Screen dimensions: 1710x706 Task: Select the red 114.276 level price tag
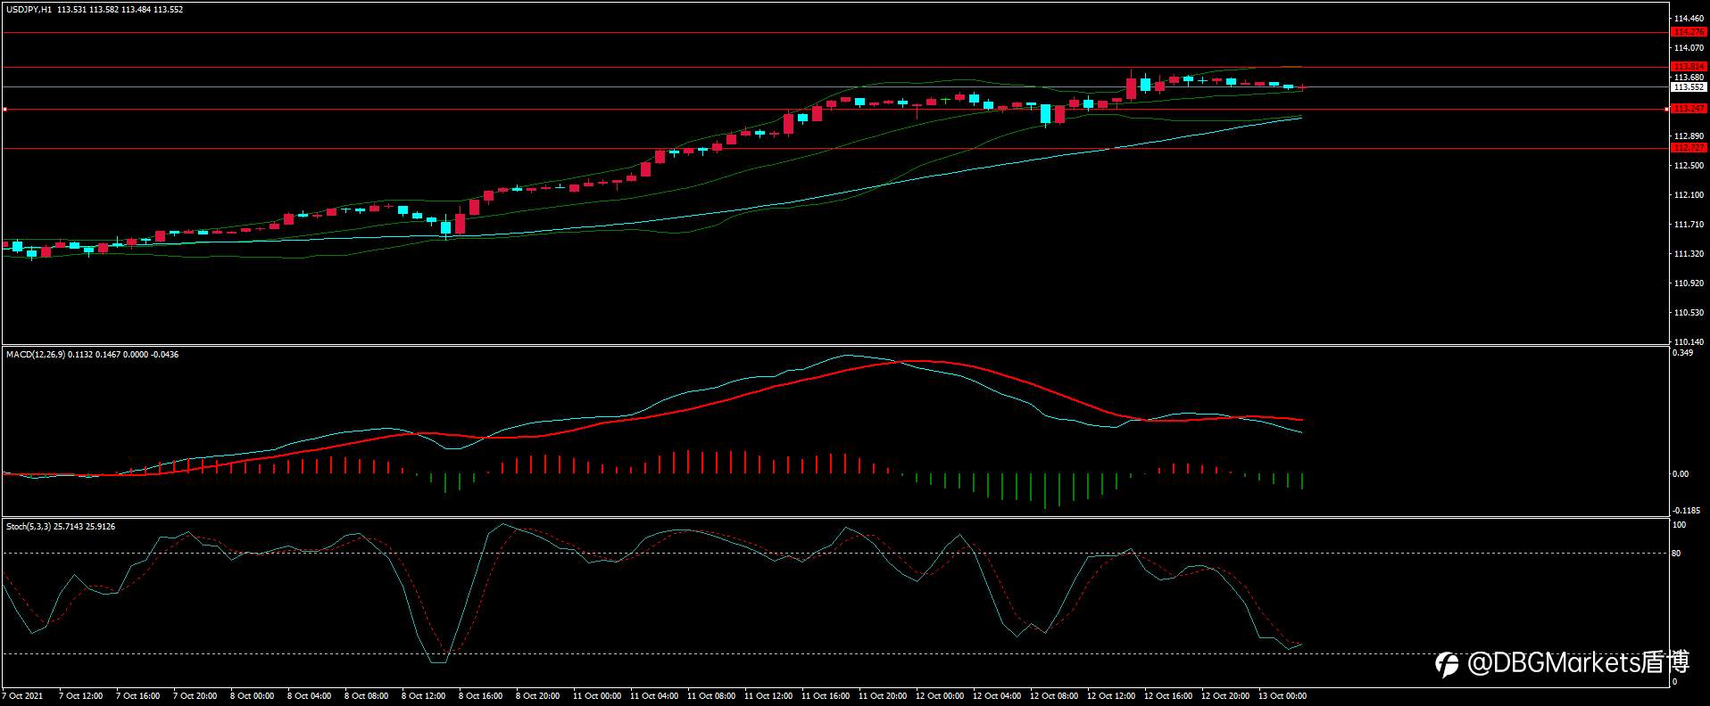click(x=1689, y=32)
